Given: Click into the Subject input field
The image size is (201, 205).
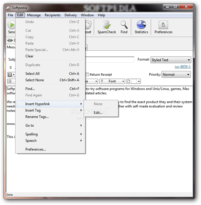Looking at the screenshot, I should click(x=110, y=59).
